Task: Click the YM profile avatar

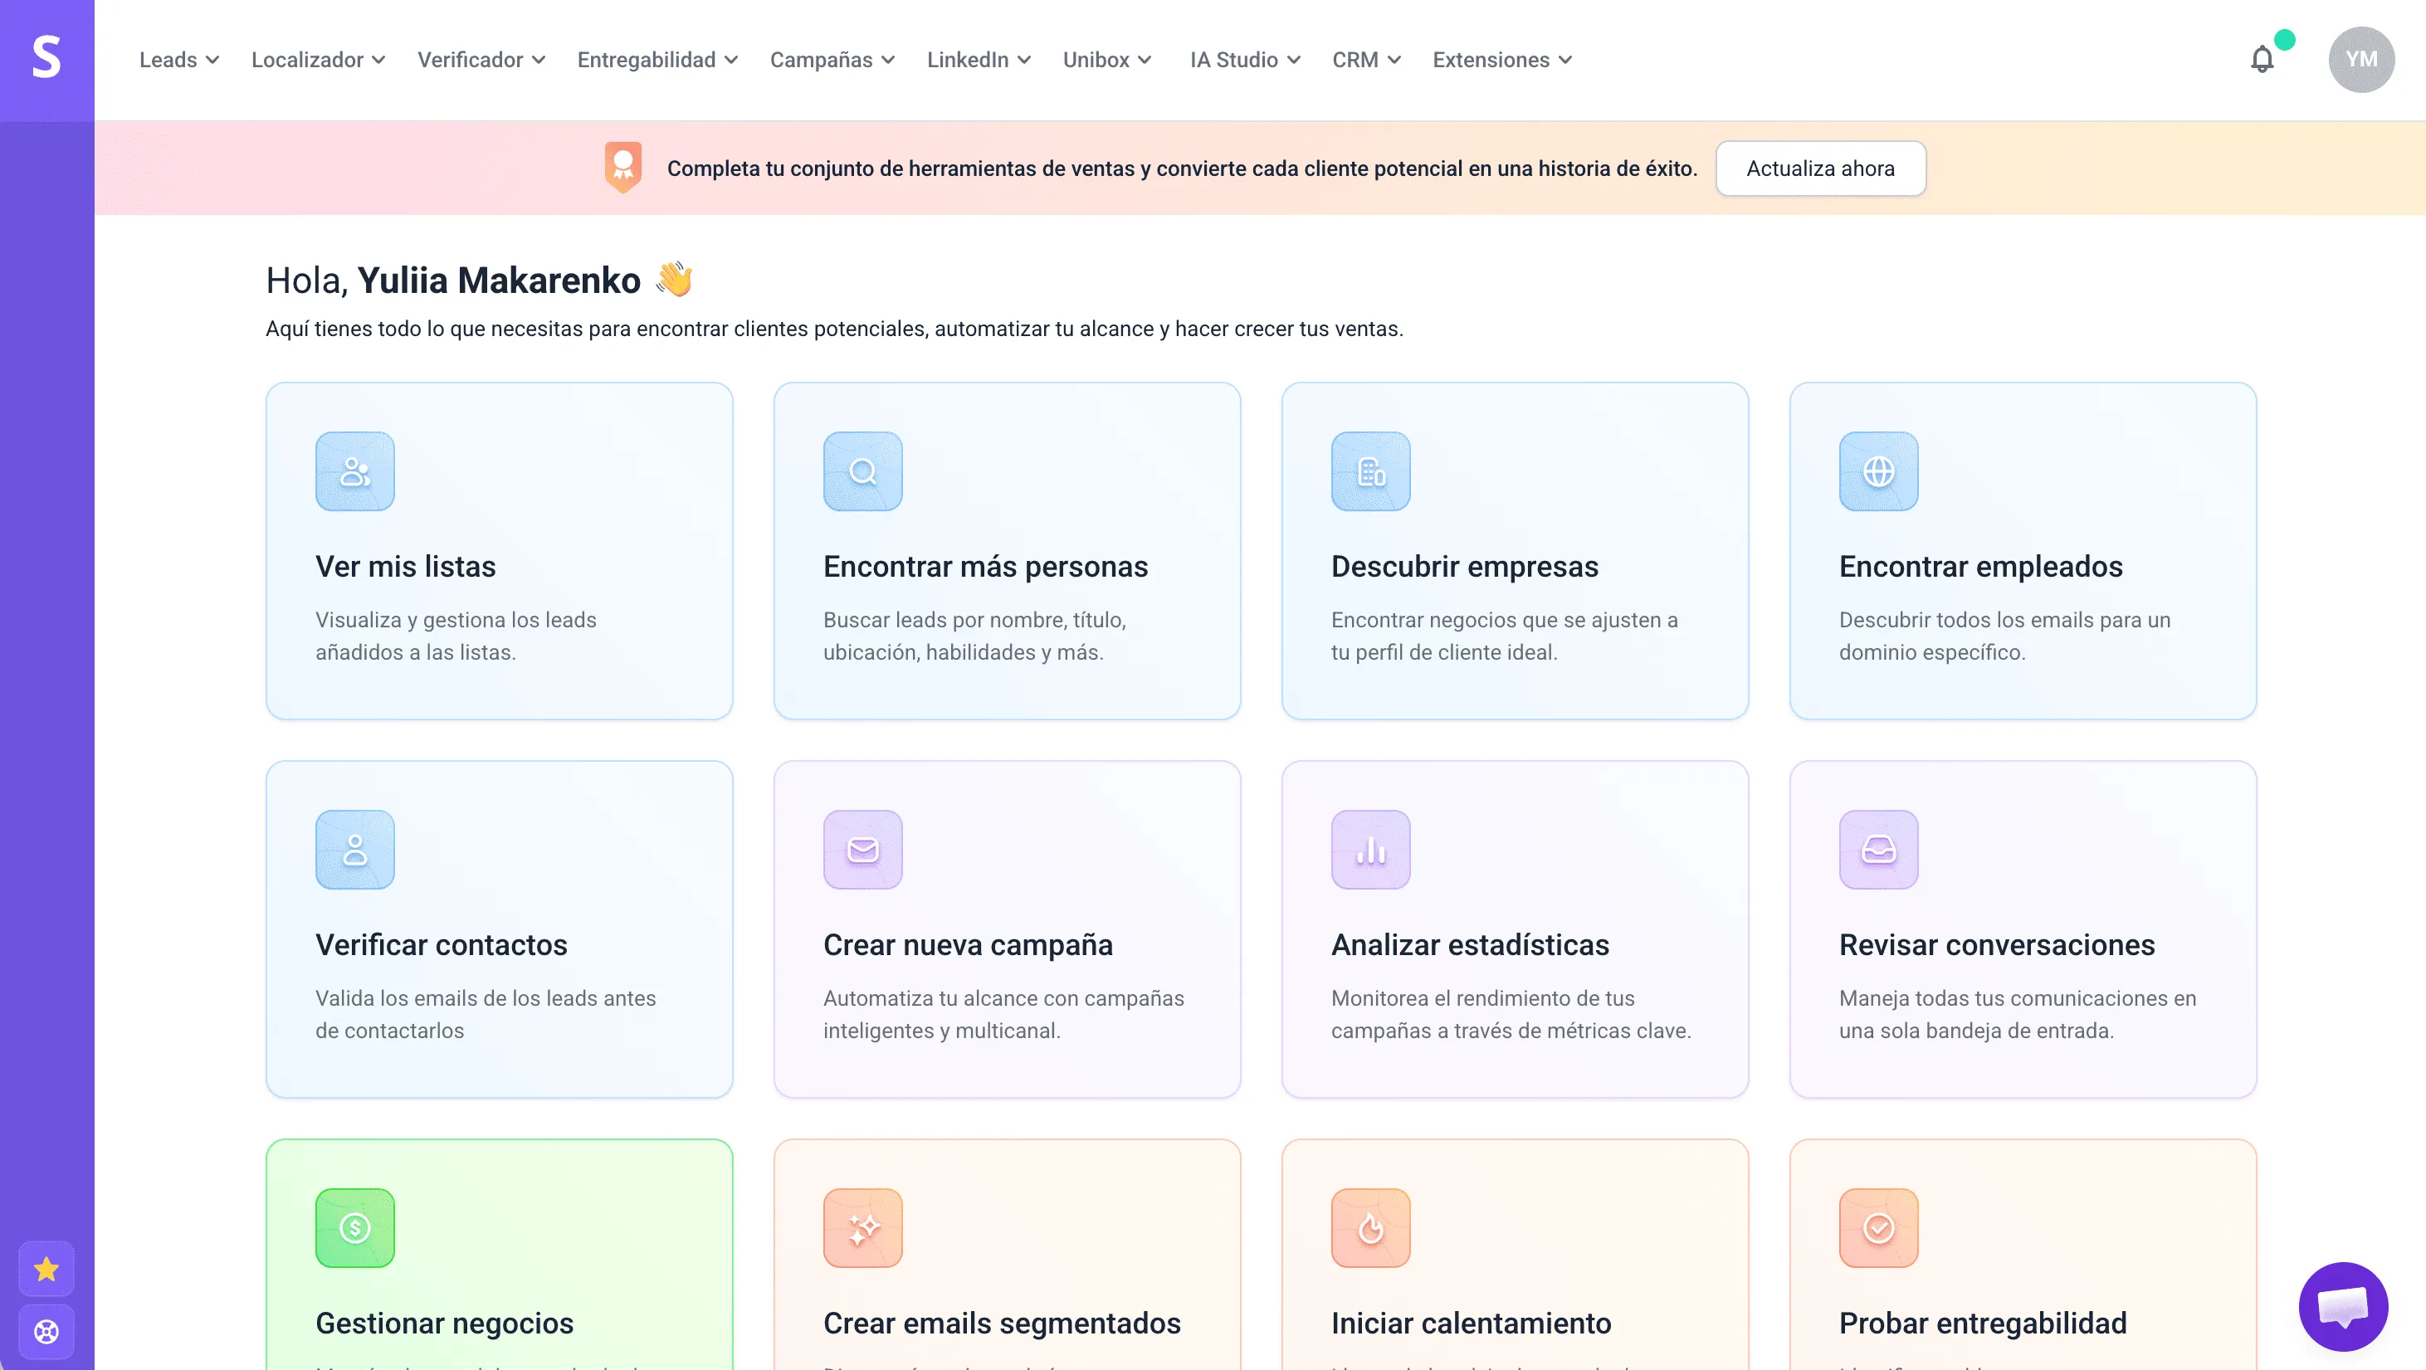Action: pos(2361,59)
